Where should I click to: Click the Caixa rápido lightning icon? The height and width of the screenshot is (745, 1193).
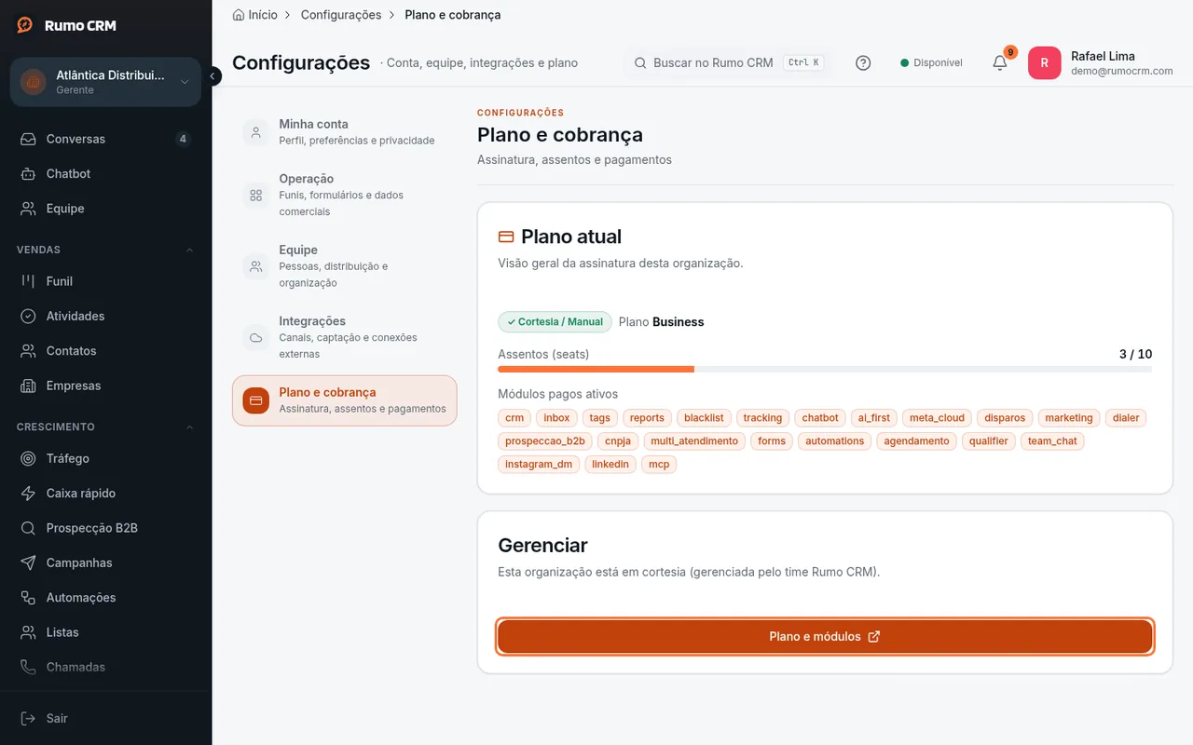coord(29,494)
